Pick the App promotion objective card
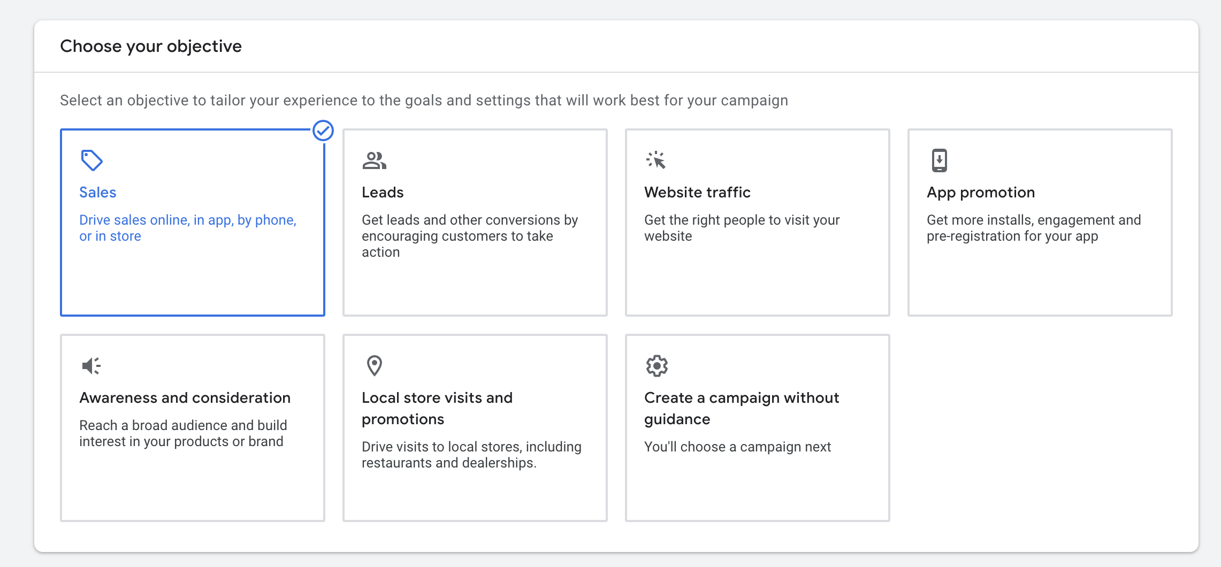The height and width of the screenshot is (567, 1221). click(1040, 223)
